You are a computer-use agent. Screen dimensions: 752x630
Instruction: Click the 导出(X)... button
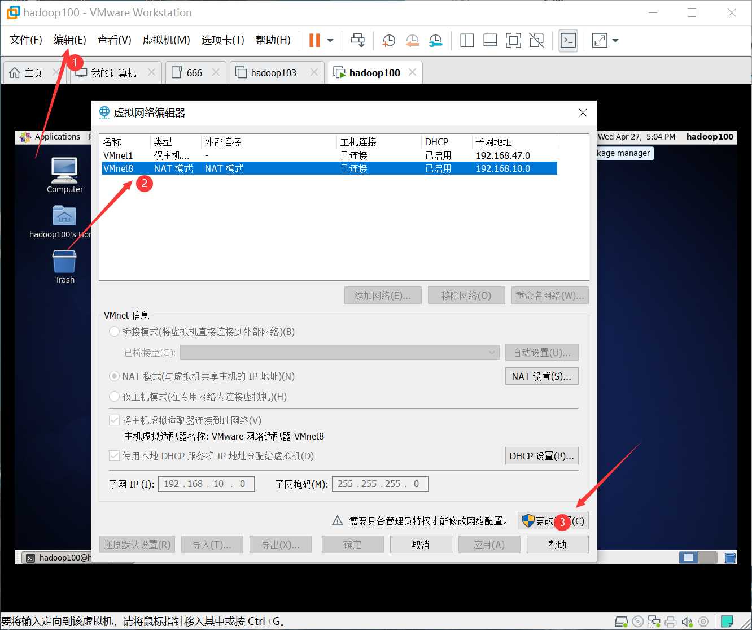tap(281, 545)
